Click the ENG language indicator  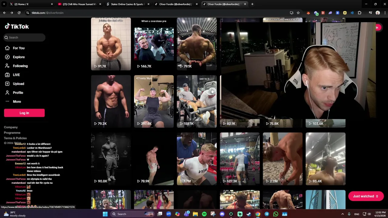pyautogui.click(x=357, y=214)
